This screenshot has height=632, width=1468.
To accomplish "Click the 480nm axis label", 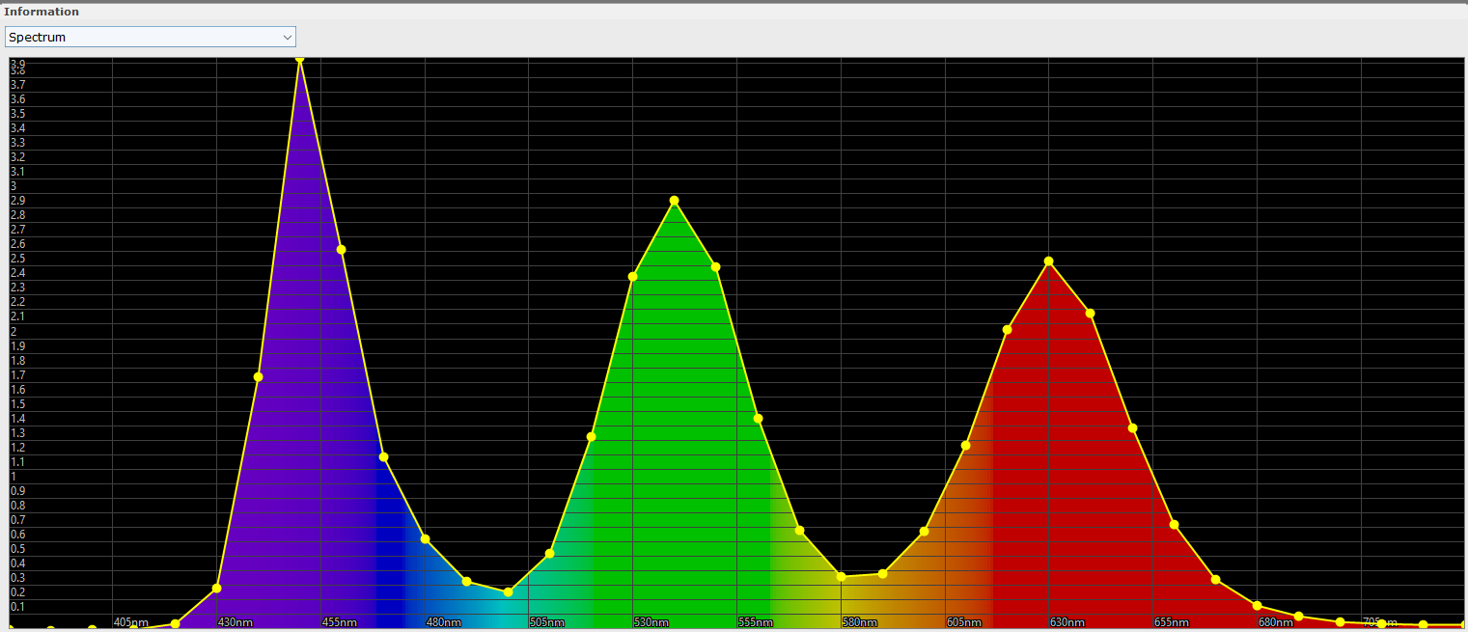I will [444, 622].
